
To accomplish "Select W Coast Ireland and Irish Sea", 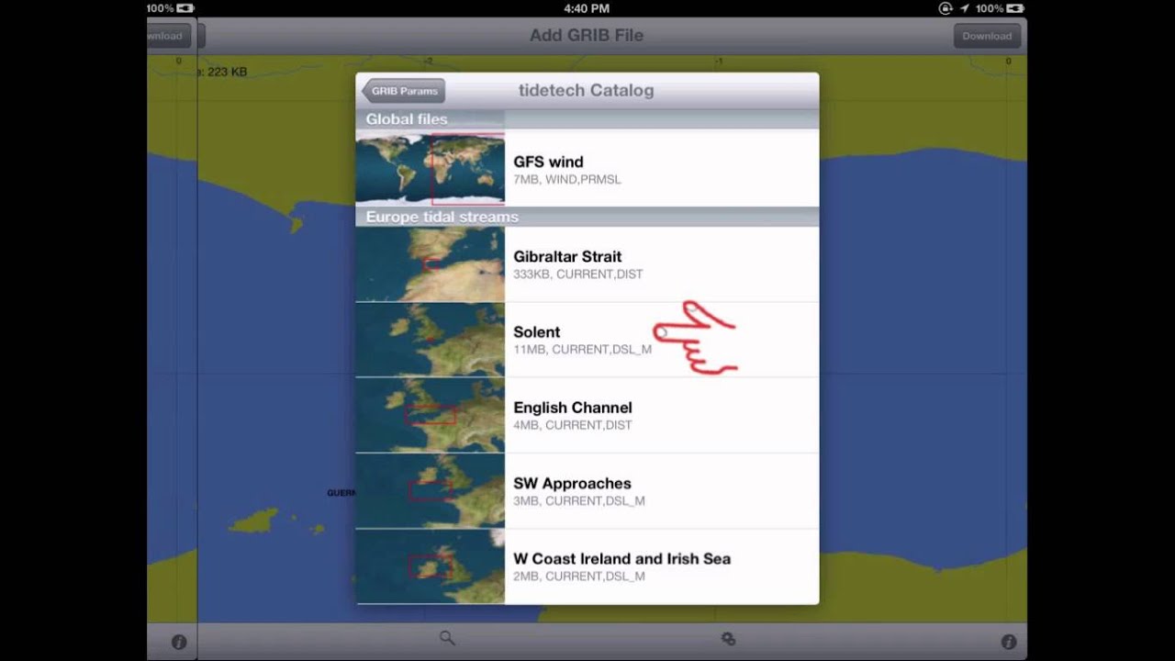I will coord(587,566).
